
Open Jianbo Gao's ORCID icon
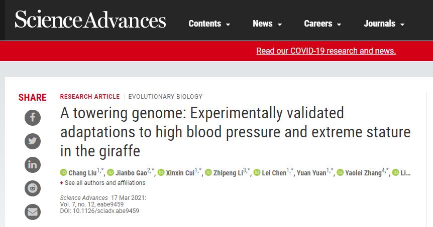(x=111, y=172)
